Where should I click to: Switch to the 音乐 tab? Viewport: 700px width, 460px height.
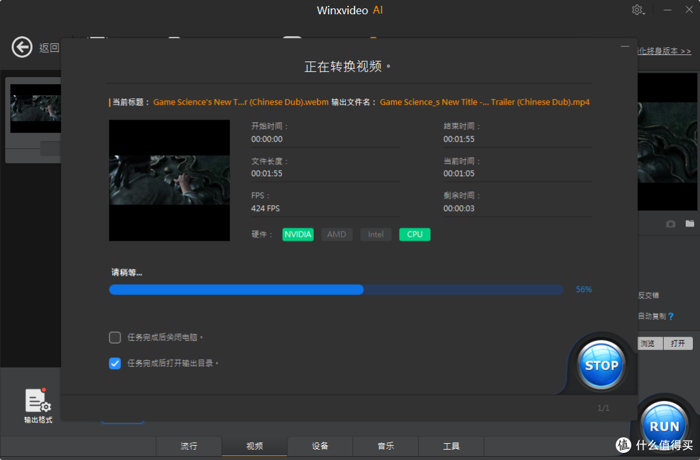point(386,446)
